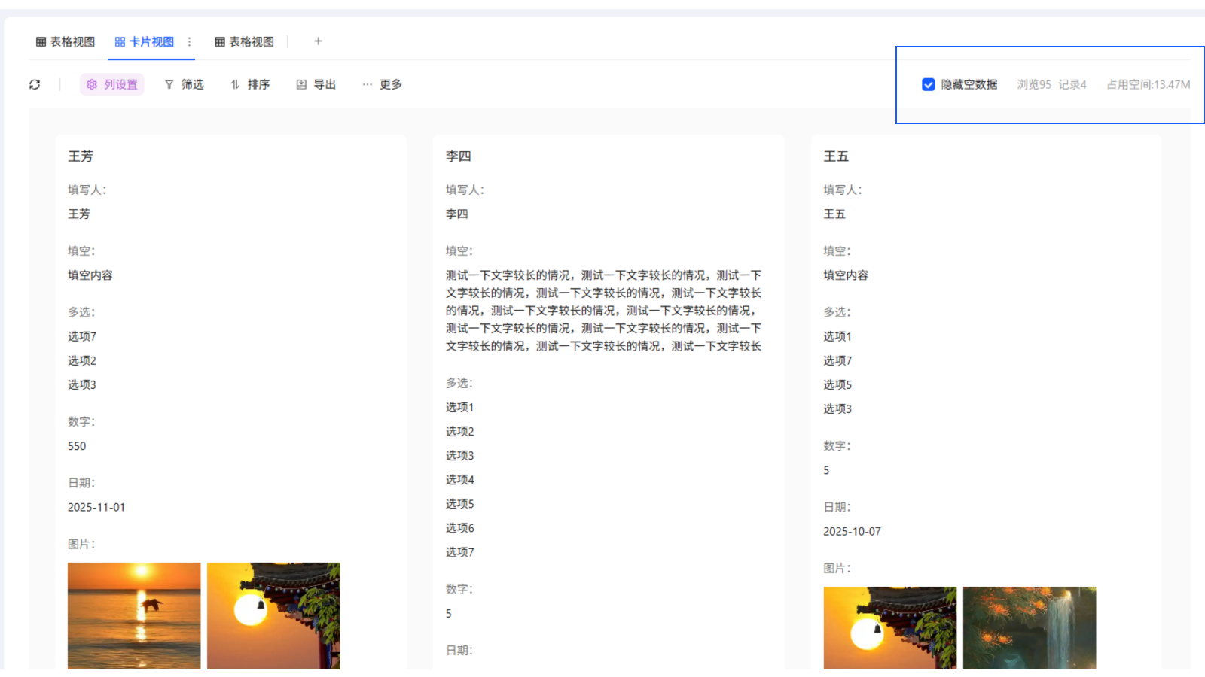Screen dimensions: 1205x677
Task: Click 选项1 in the 李四 multi-select list
Action: pos(459,407)
